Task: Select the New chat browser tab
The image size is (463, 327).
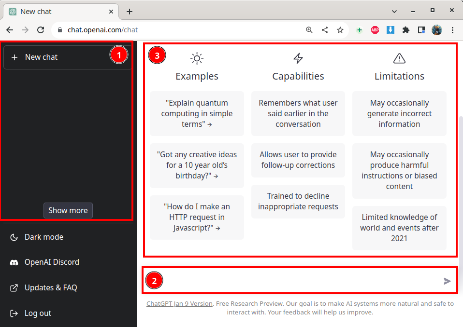Action: pos(61,12)
